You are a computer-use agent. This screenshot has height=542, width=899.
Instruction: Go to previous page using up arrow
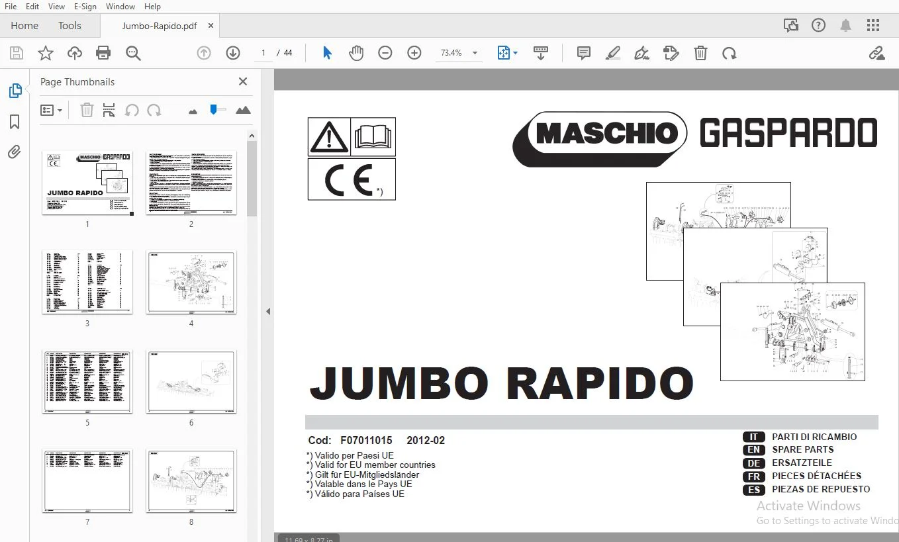tap(204, 53)
